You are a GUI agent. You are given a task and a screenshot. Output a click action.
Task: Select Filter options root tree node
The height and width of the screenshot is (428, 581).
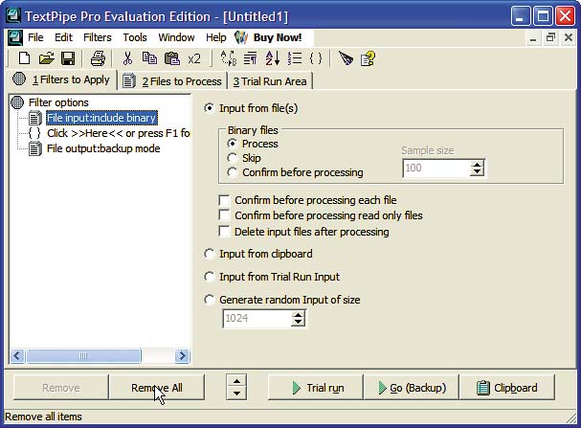point(58,102)
